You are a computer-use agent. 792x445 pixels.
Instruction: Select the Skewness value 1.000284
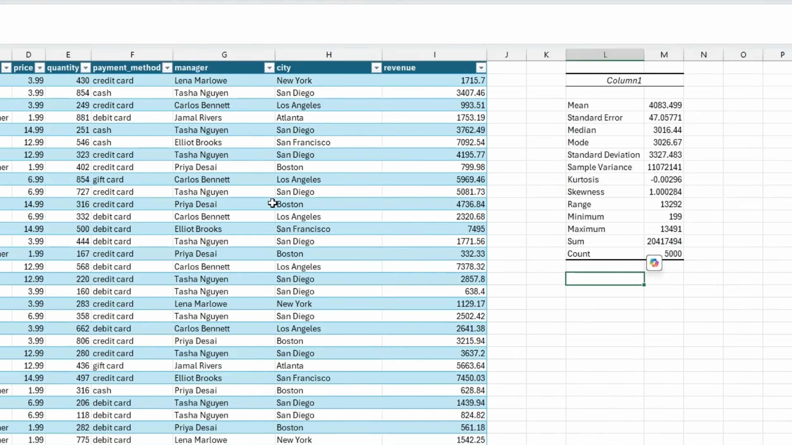664,192
